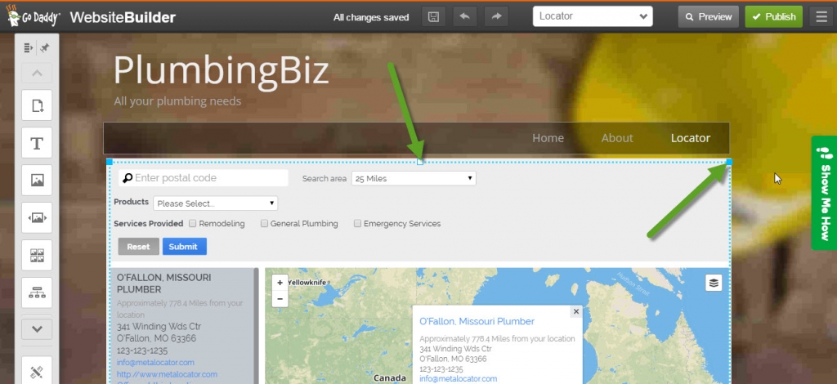Image resolution: width=837 pixels, height=384 pixels.
Task: Open the Products Please Select dropdown
Action: (x=215, y=203)
